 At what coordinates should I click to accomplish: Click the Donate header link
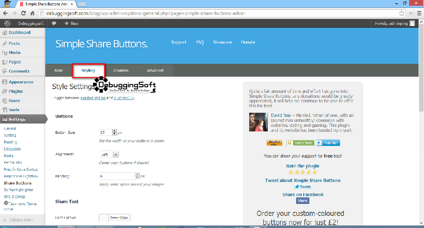248,42
